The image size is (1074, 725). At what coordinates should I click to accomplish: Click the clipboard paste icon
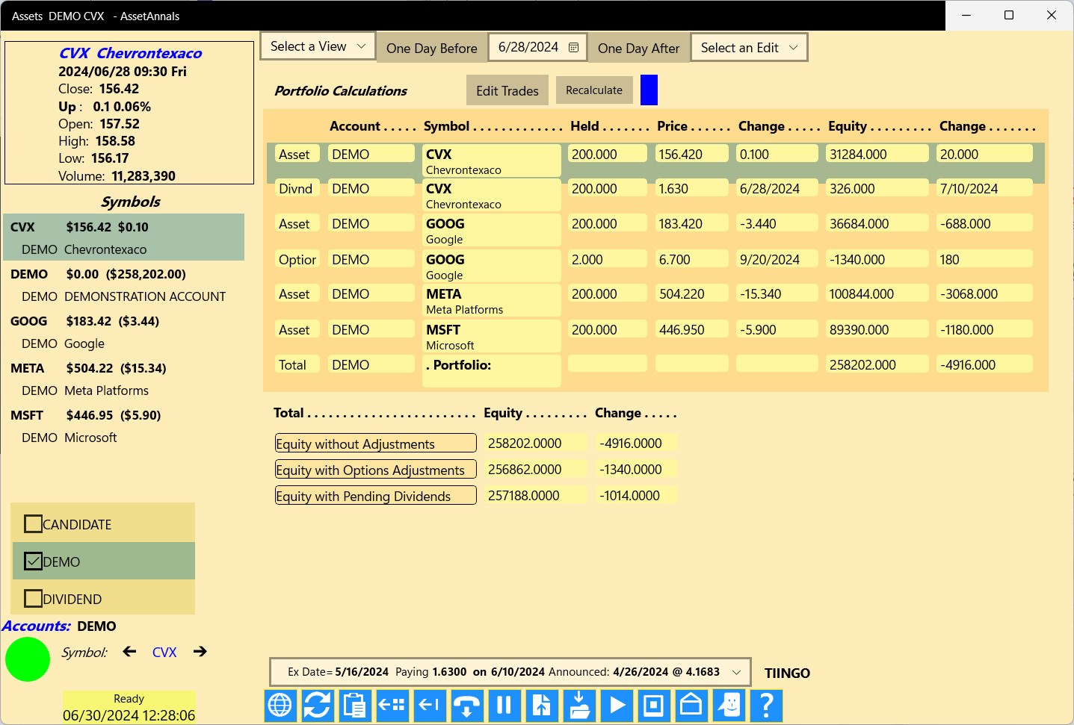pyautogui.click(x=355, y=705)
